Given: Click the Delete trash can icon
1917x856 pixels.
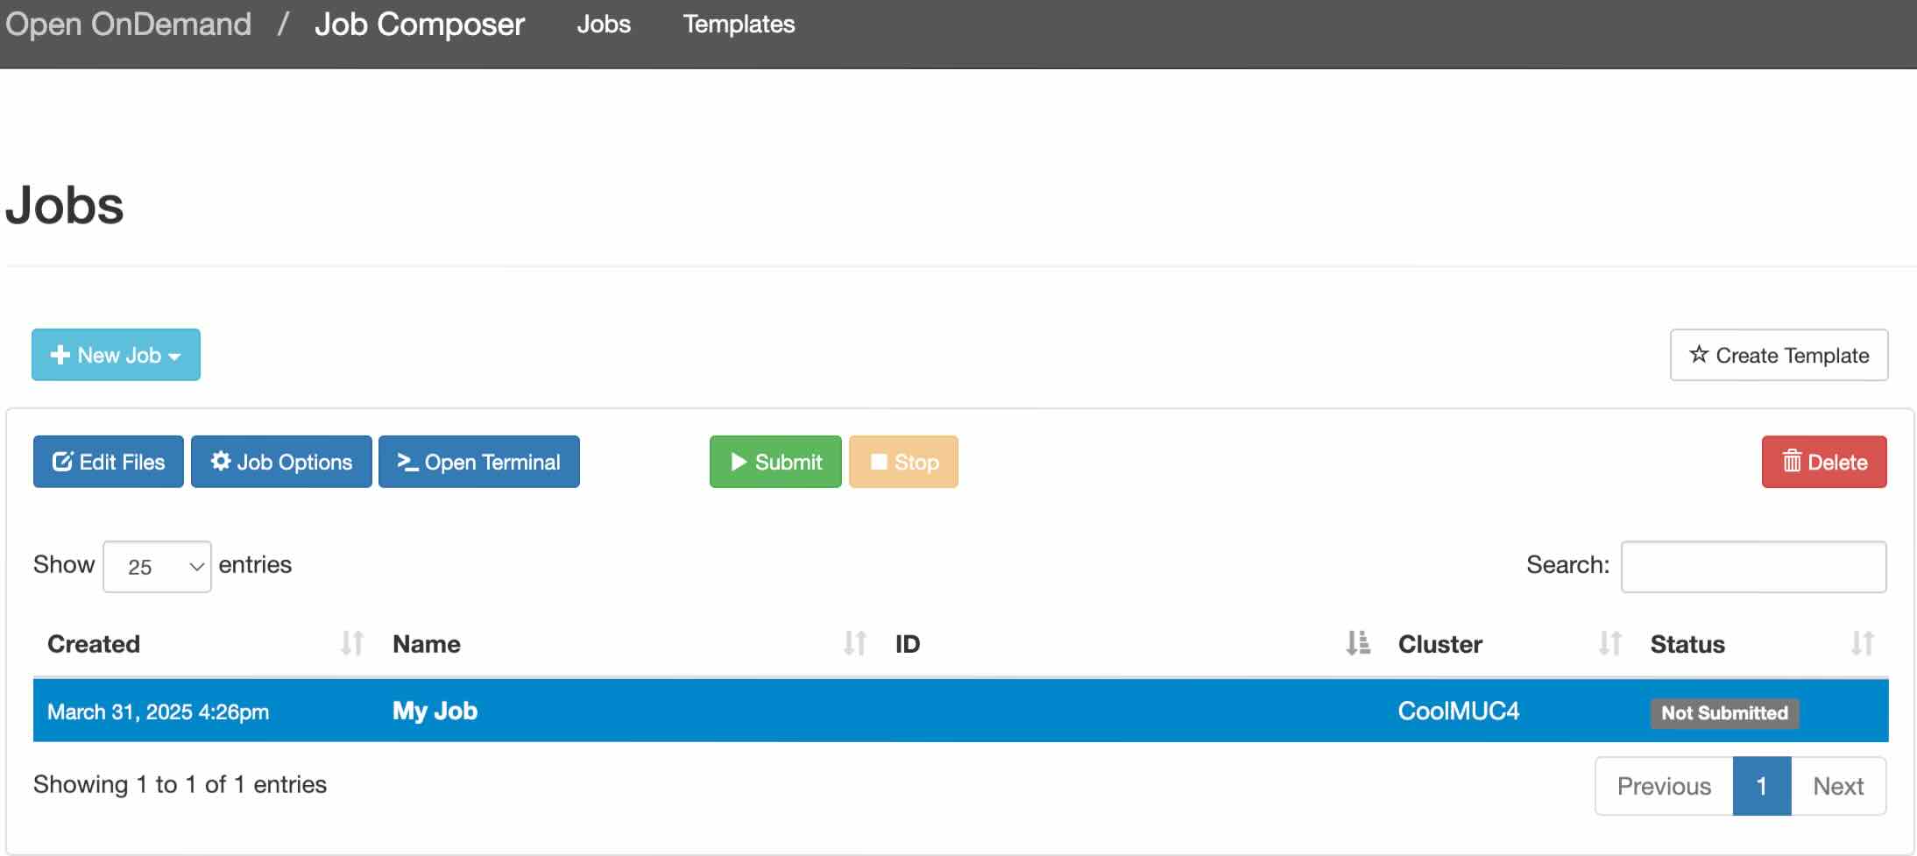Looking at the screenshot, I should (1792, 462).
